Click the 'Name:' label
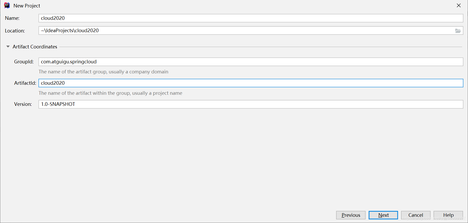The image size is (468, 223). click(x=12, y=18)
